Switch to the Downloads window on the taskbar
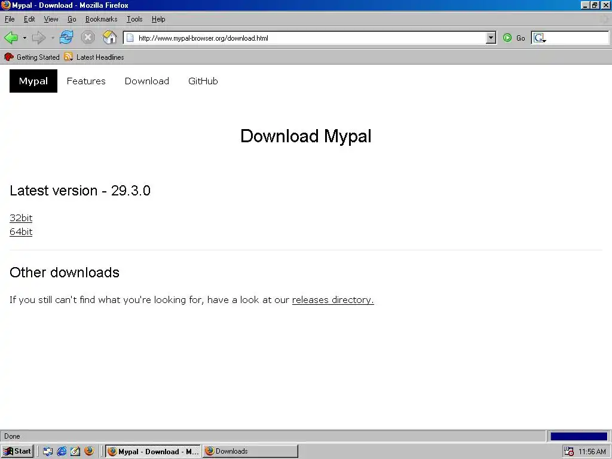 click(250, 451)
